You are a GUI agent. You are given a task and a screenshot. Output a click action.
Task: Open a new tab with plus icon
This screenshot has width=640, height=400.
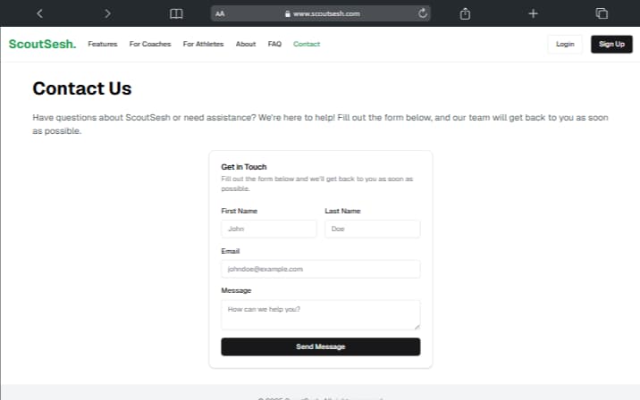(533, 13)
